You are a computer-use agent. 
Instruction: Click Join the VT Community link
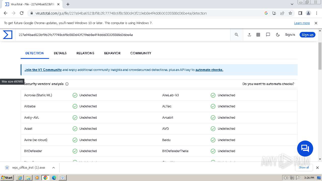[x=43, y=70]
